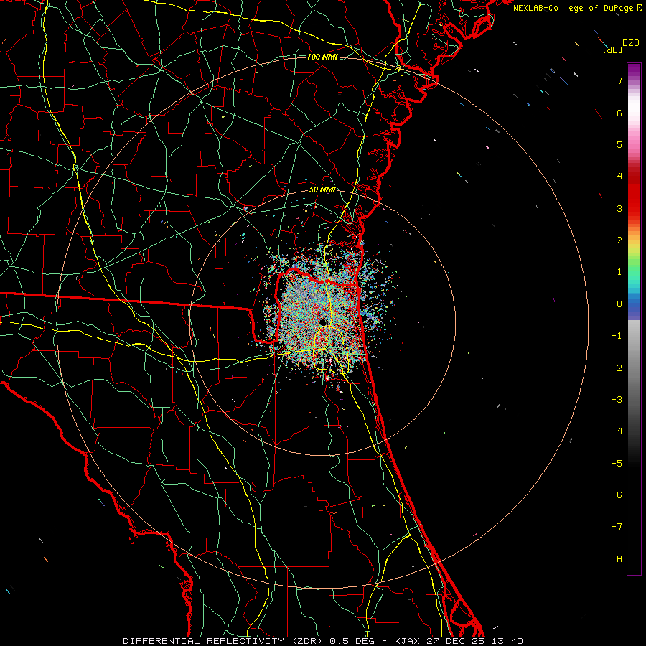Screen dimensions: 646x646
Task: Click the DZD legend title
Action: pos(631,43)
